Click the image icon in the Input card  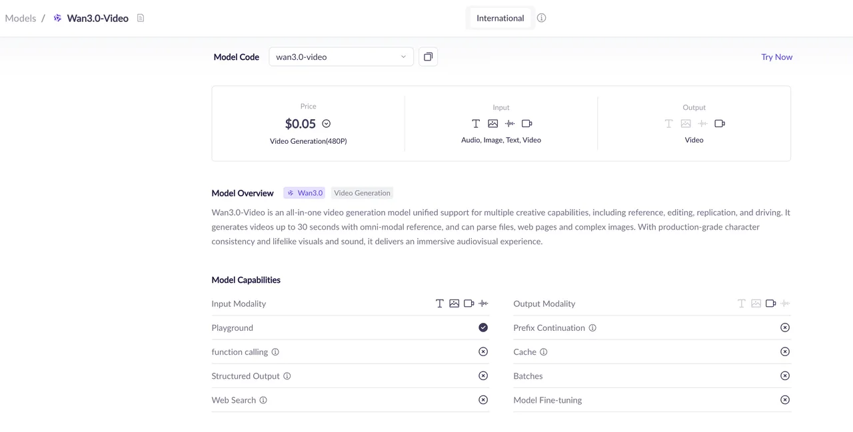click(x=493, y=124)
